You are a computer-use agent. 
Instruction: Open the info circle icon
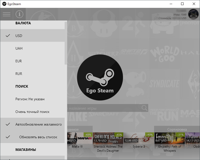[19, 14]
